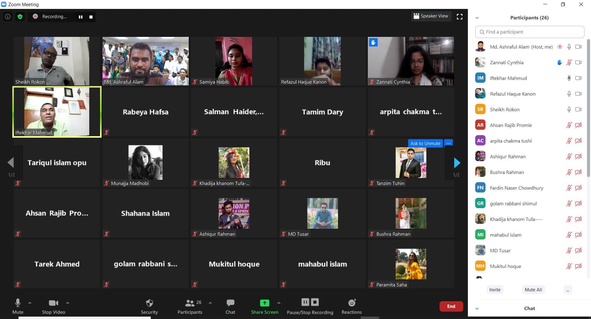Click Ask to Unmute on Tanzim Tuhin
This screenshot has width=591, height=319.
coord(425,143)
